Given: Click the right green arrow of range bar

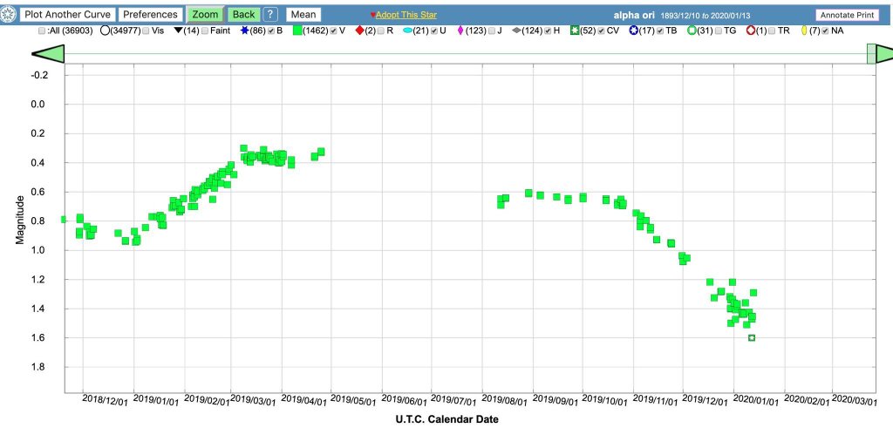Looking at the screenshot, I should pos(884,54).
